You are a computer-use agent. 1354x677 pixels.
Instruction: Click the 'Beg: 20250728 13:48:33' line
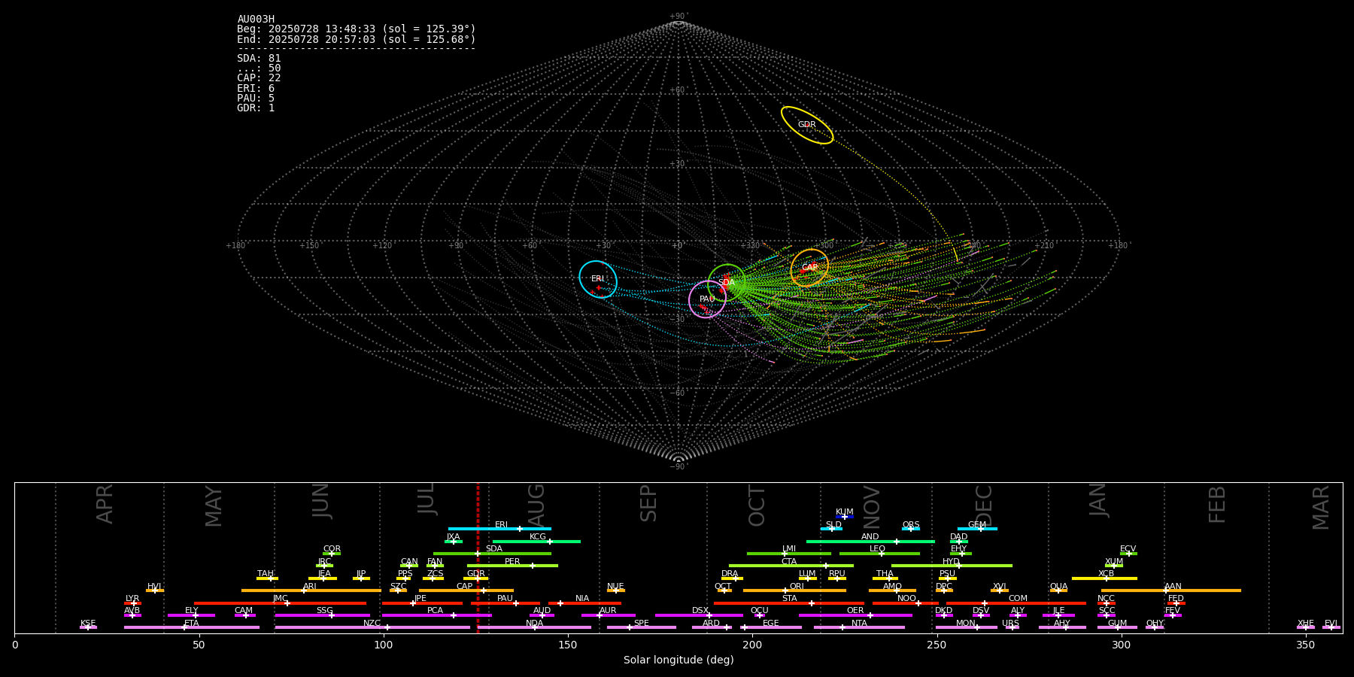click(x=357, y=29)
